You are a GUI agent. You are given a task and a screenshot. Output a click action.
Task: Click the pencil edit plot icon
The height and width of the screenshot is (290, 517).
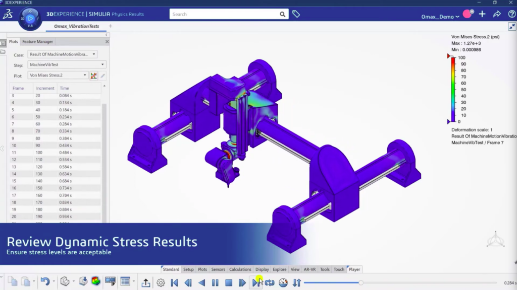[x=102, y=76]
